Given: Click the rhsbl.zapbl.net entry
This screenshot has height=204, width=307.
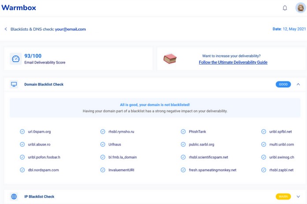Looking at the screenshot, I should pos(281,170).
